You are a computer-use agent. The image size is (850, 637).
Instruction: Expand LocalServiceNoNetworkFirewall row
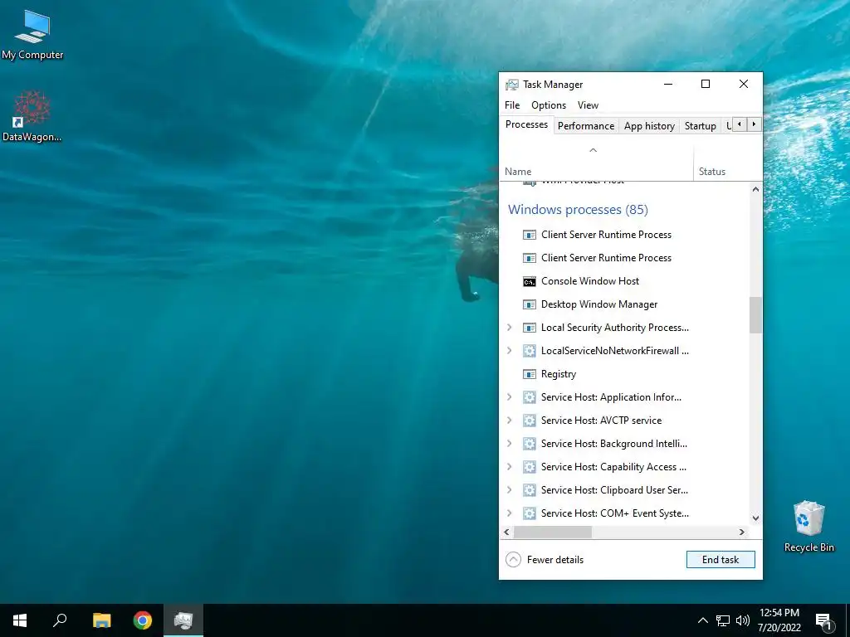tap(509, 351)
